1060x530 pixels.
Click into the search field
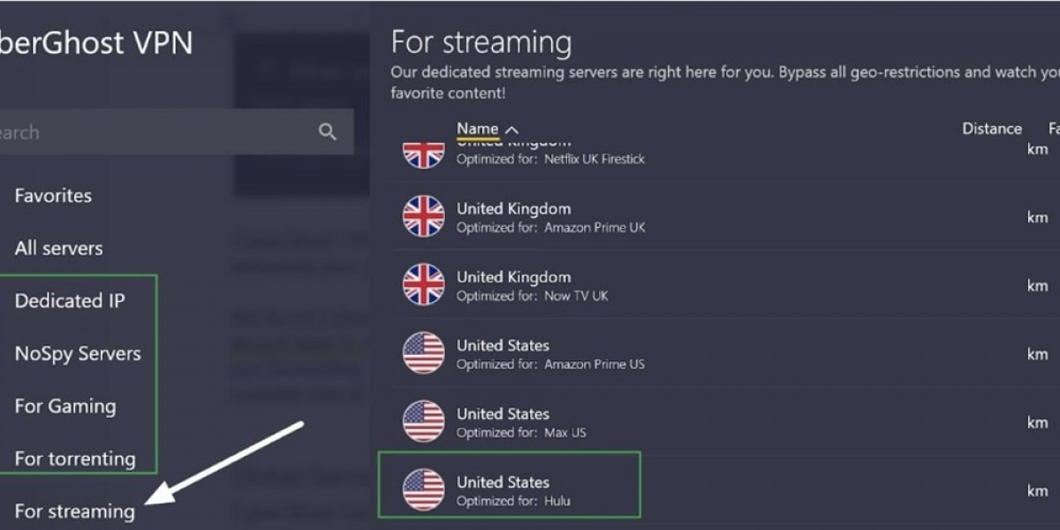[x=177, y=132]
